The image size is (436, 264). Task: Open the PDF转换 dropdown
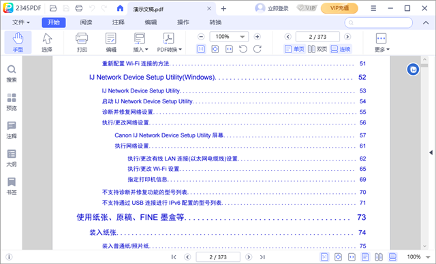[x=169, y=42]
